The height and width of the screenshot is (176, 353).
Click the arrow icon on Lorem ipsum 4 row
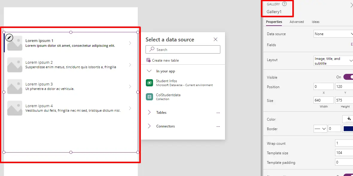point(130,108)
